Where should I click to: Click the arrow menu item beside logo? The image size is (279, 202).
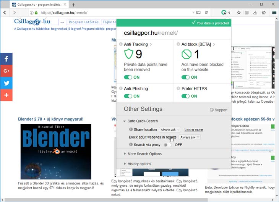(62, 22)
